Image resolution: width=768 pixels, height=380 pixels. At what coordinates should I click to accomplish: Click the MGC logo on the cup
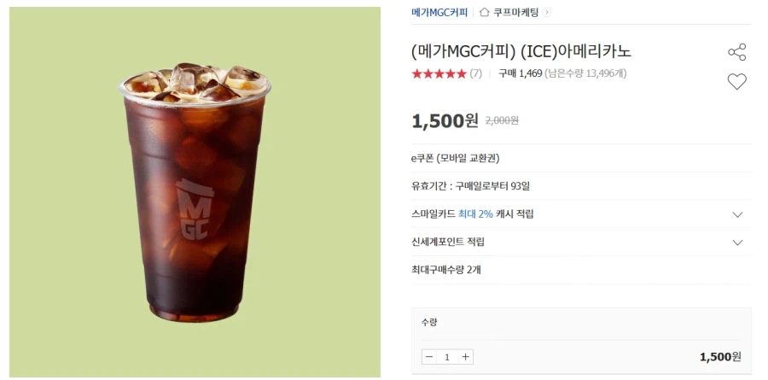195,209
